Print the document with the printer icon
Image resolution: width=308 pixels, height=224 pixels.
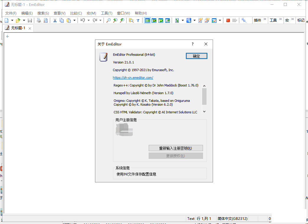tap(39, 20)
